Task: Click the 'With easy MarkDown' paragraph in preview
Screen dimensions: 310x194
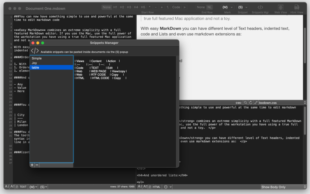Action: (x=215, y=31)
